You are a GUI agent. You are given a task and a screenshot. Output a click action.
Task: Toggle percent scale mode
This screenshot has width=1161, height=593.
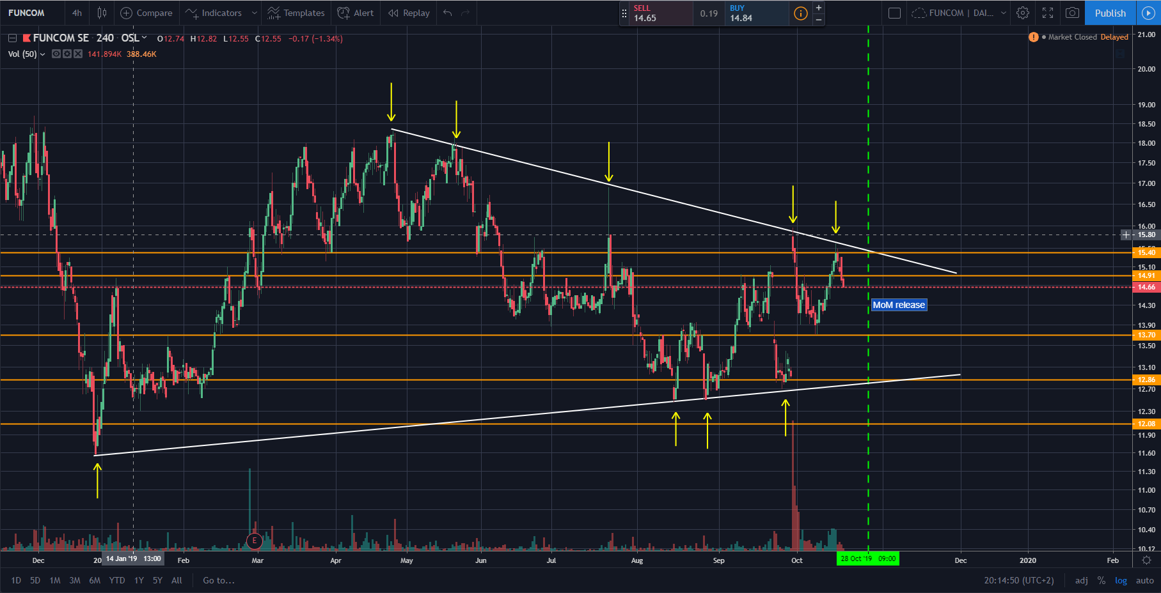1102,580
